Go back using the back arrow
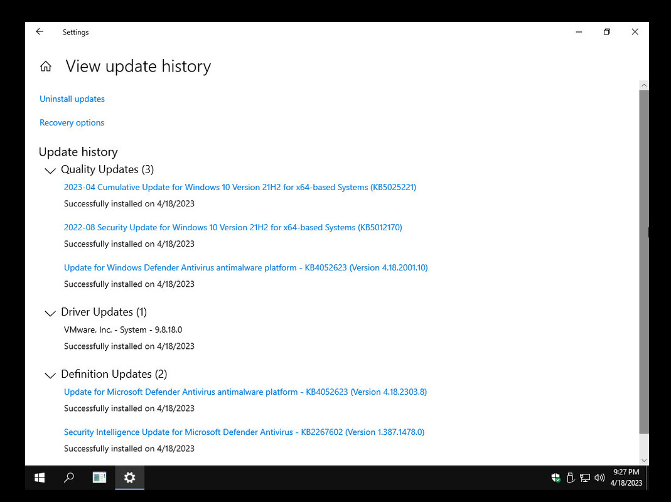 point(40,31)
